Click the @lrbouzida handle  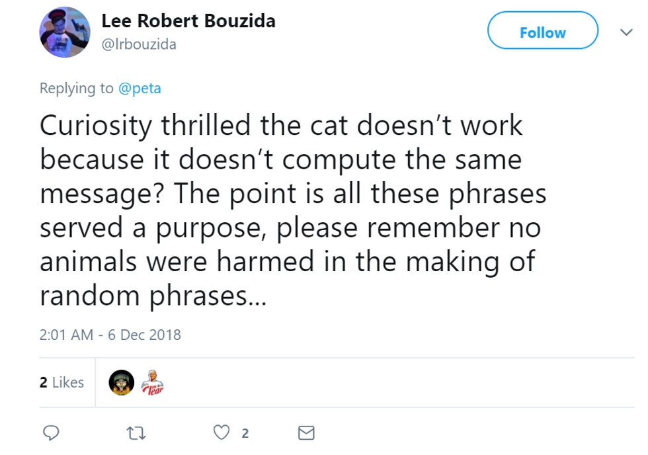click(x=139, y=44)
